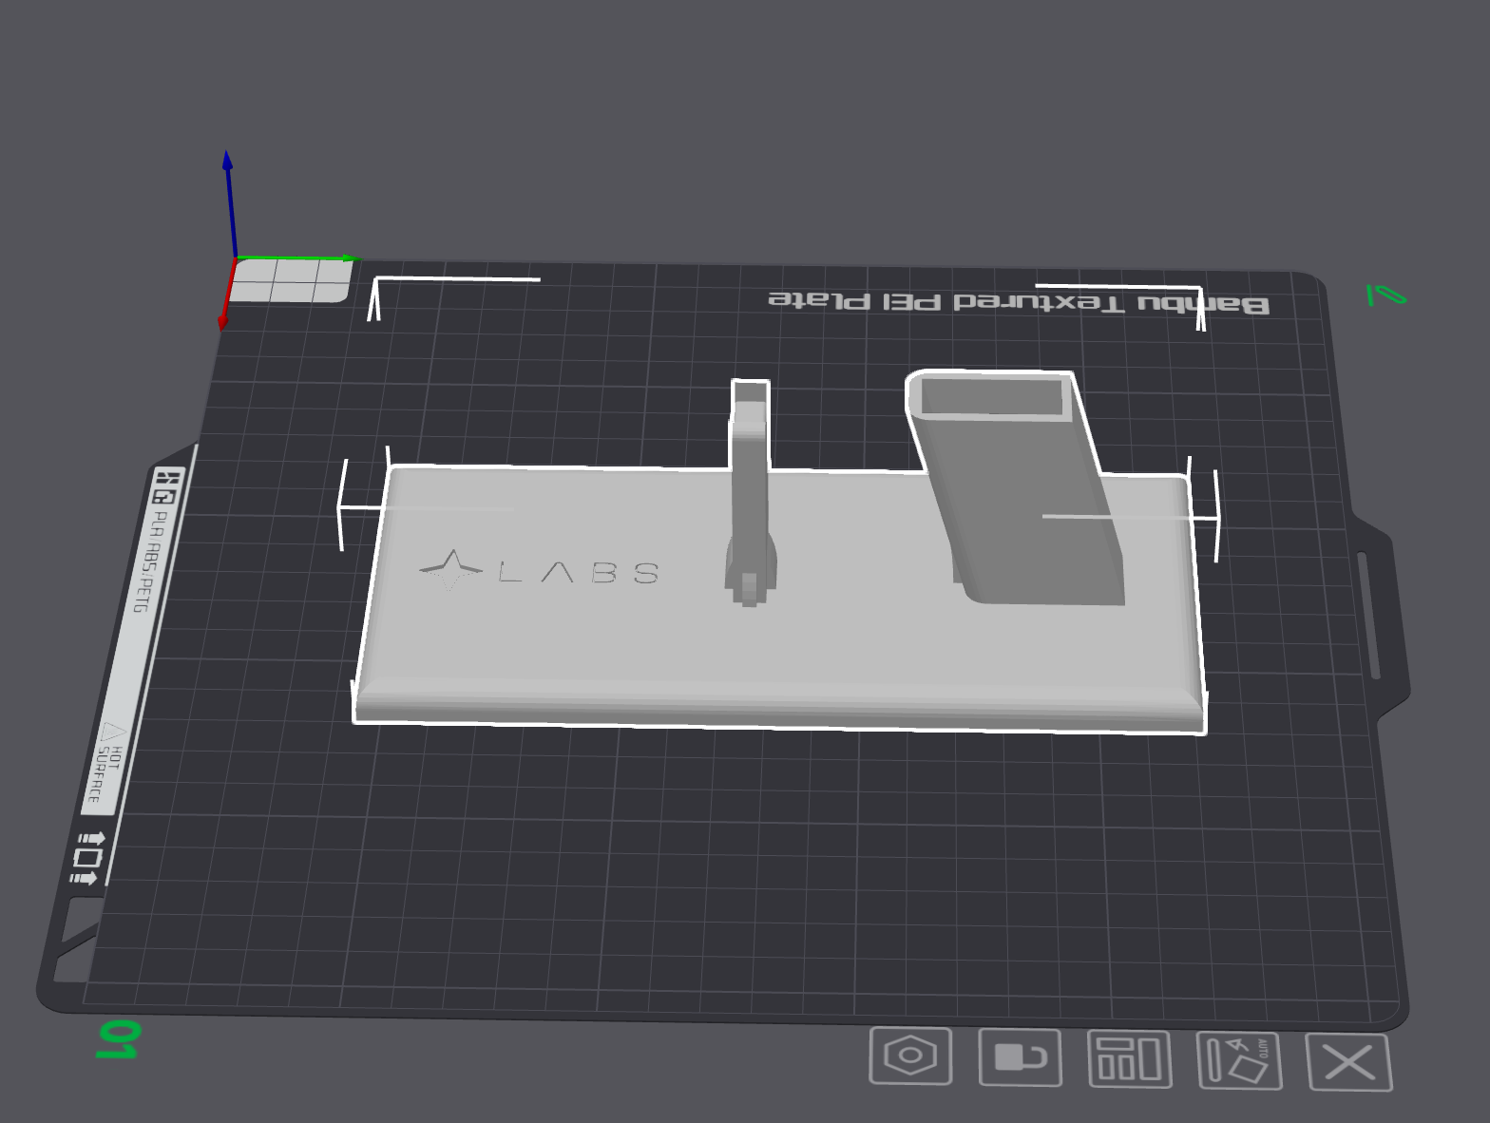Arrange objects on this plate
Screen dimensions: 1490x1123
1129,1059
